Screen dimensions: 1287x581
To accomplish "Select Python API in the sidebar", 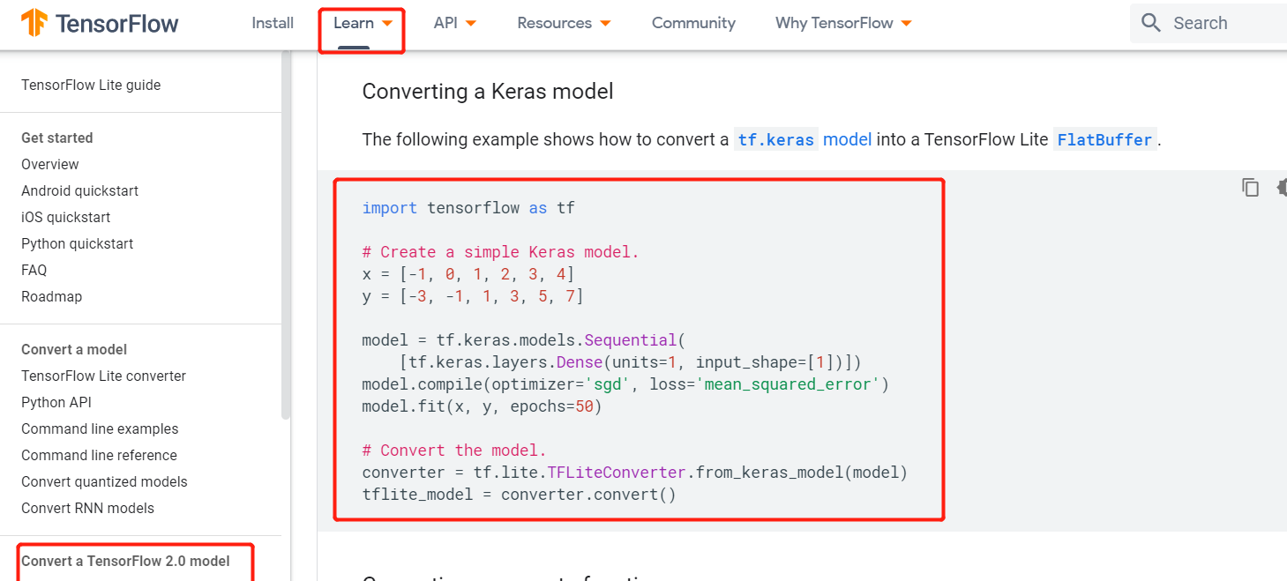I will [56, 402].
